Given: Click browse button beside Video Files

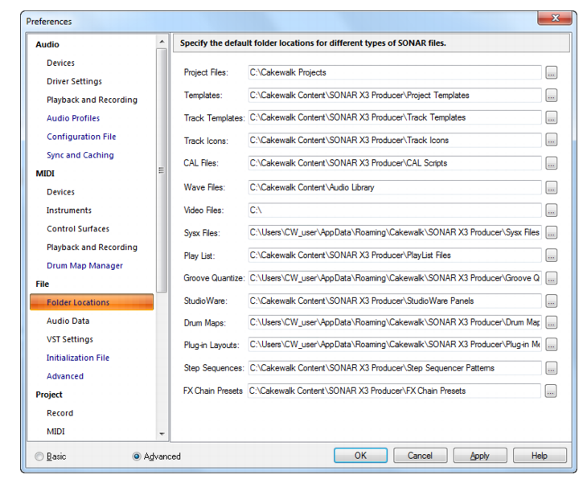Looking at the screenshot, I should 551,211.
